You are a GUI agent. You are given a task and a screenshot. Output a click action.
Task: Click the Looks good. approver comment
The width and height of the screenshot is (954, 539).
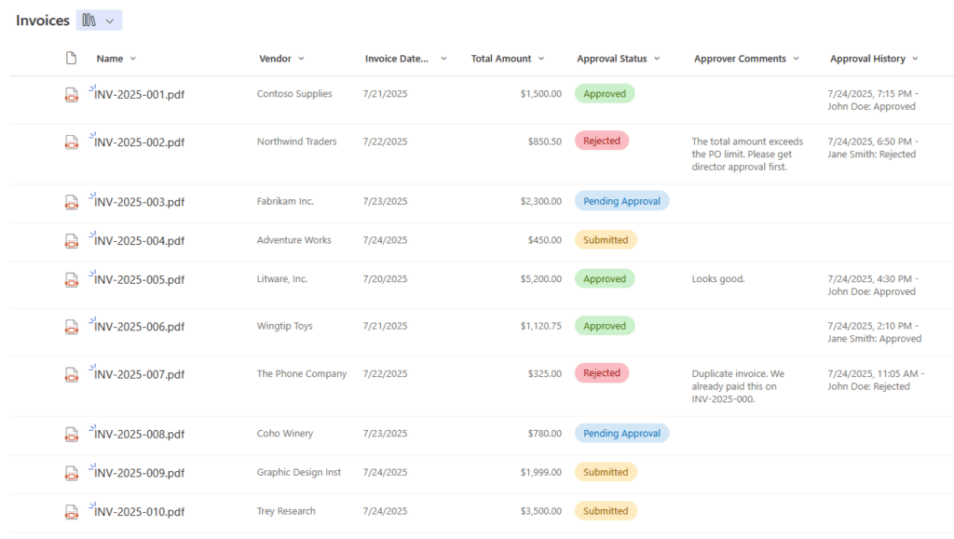[x=718, y=279]
